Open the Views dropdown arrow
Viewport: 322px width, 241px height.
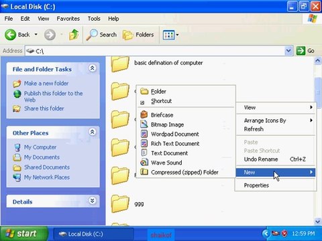177,35
